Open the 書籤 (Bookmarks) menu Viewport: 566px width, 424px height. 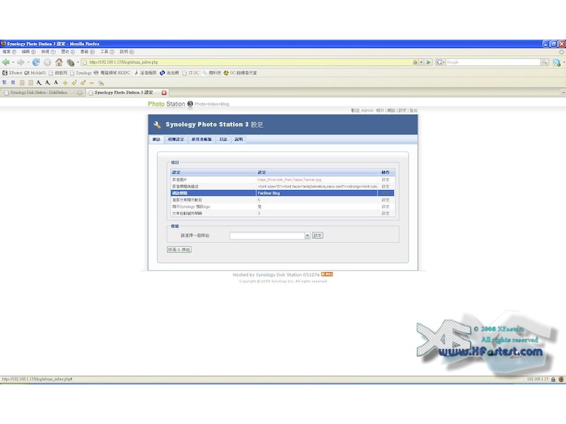point(87,52)
